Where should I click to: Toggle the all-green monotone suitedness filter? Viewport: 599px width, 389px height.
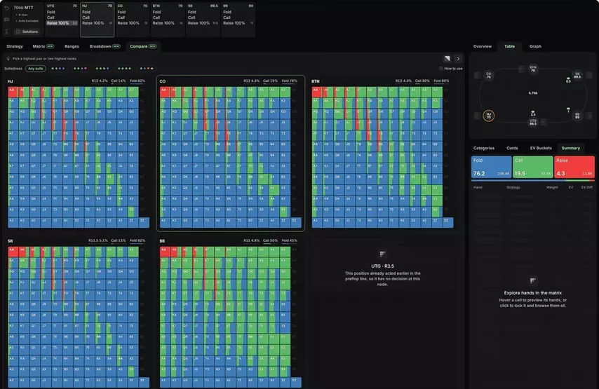click(x=125, y=68)
